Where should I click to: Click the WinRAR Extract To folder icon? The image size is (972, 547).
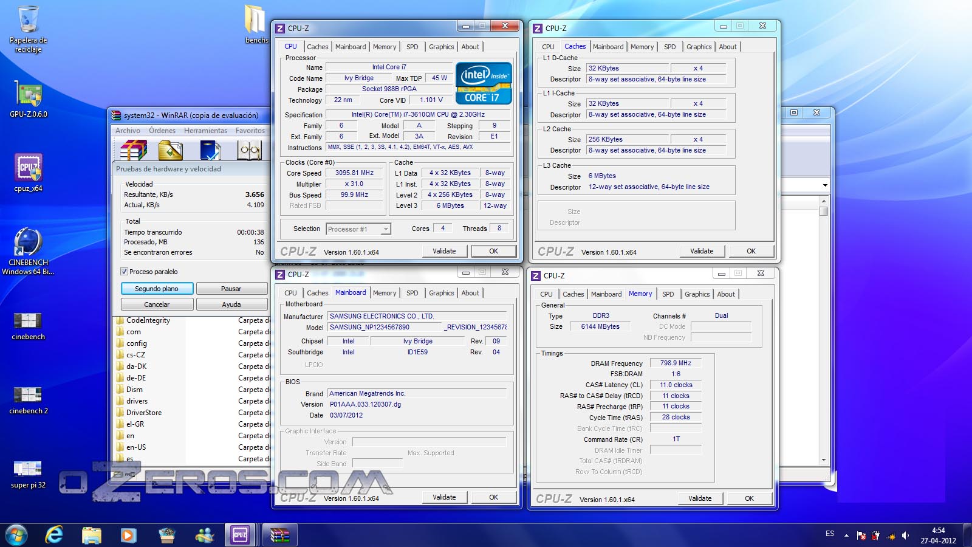tap(171, 150)
